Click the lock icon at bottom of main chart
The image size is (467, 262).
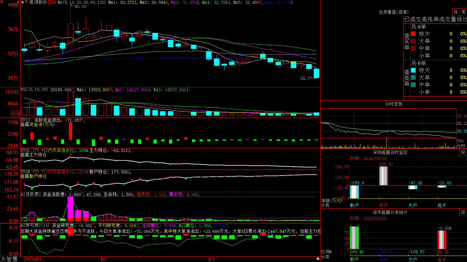click(x=318, y=258)
